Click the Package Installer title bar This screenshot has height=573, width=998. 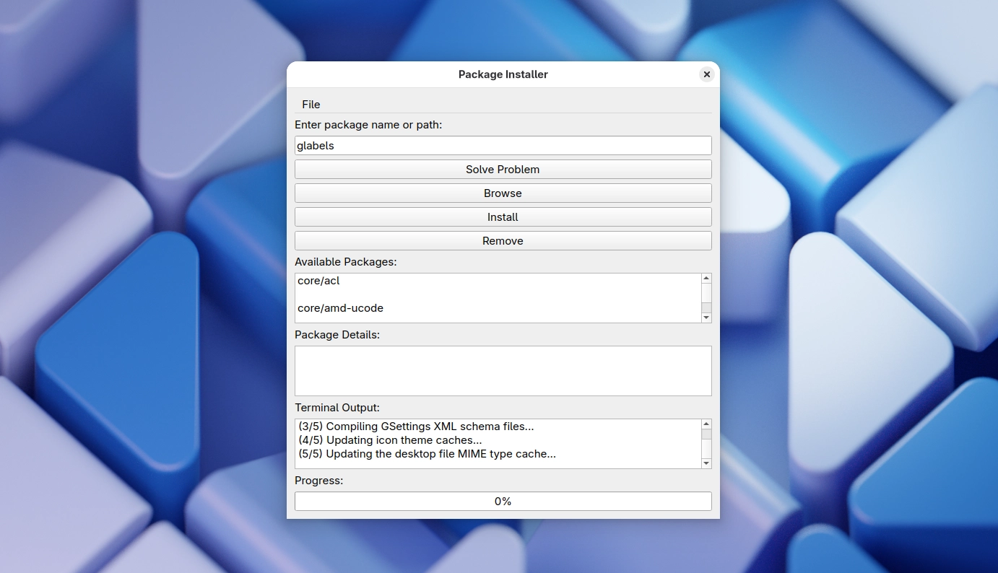pos(503,74)
